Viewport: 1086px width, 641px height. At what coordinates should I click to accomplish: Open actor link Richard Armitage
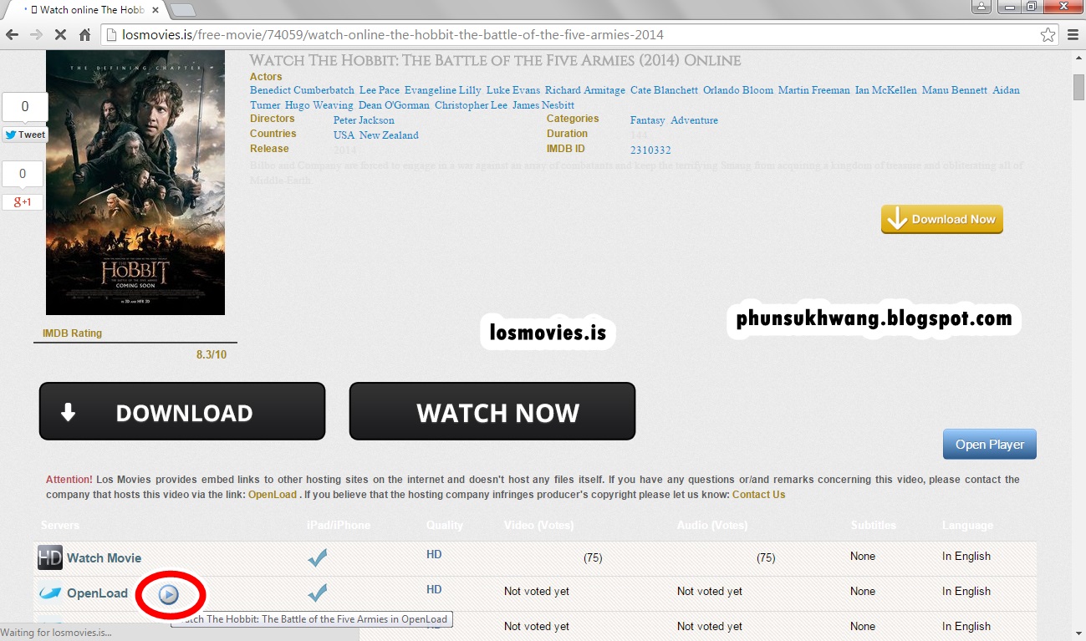click(x=585, y=90)
